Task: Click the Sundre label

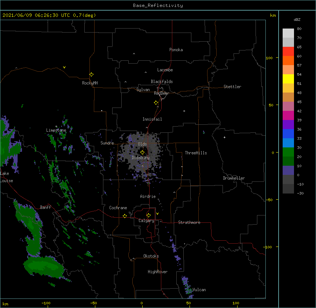Action: coord(107,143)
